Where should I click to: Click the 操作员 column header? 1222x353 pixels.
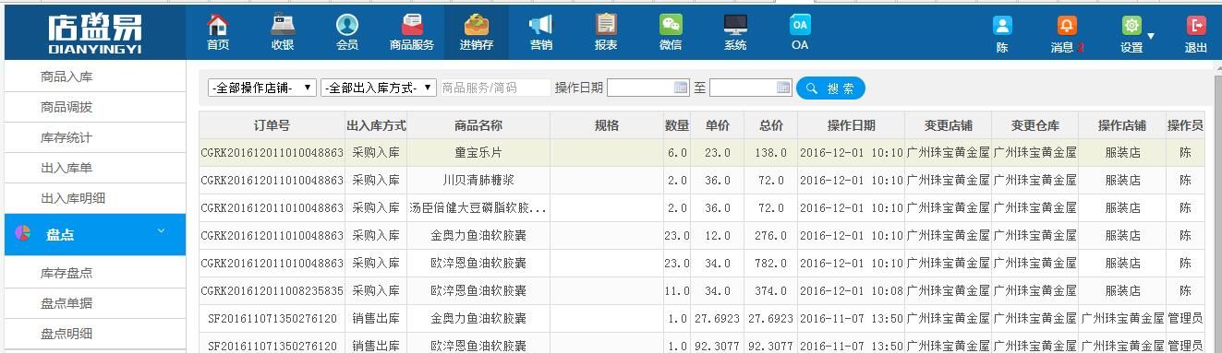pos(1185,125)
